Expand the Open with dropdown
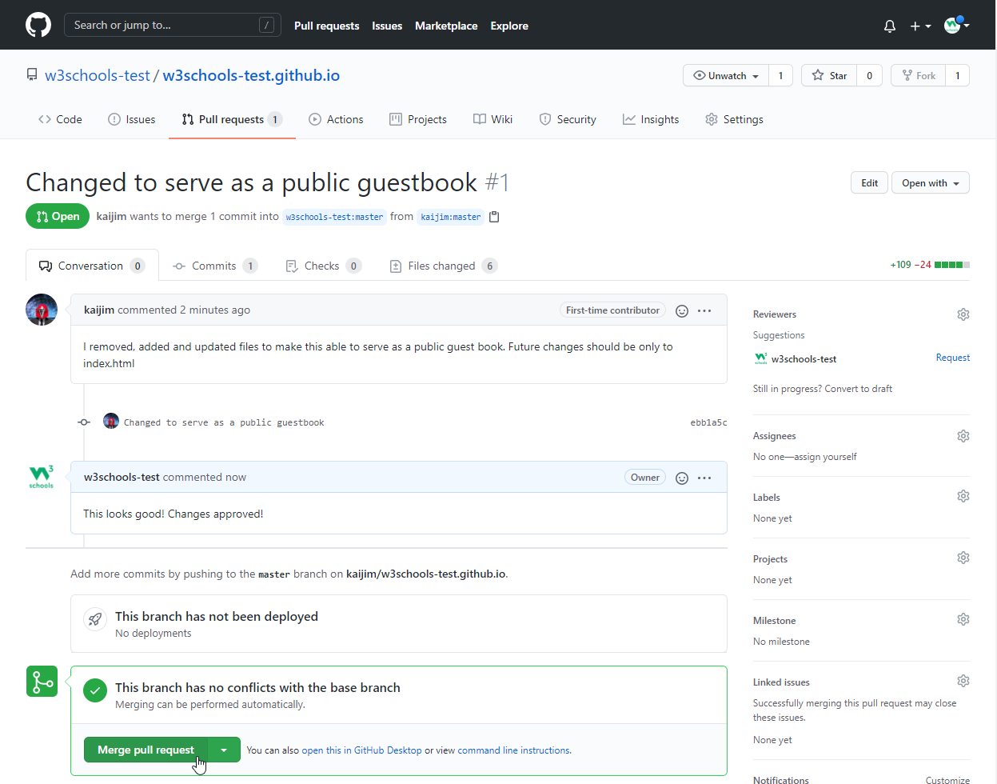The height and width of the screenshot is (784, 997). tap(930, 183)
